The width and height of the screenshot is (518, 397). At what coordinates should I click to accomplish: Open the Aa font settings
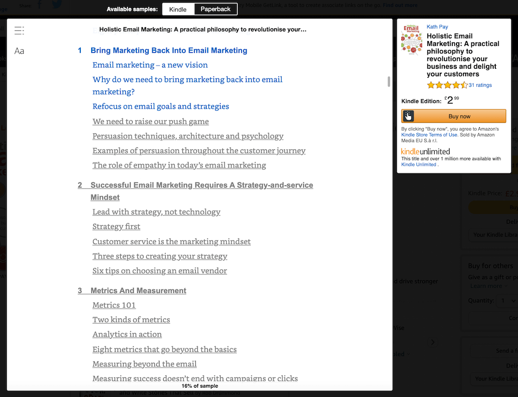[19, 51]
